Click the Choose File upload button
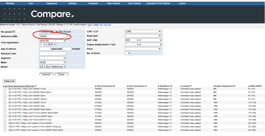This screenshot has width=265, height=136. pos(46,32)
